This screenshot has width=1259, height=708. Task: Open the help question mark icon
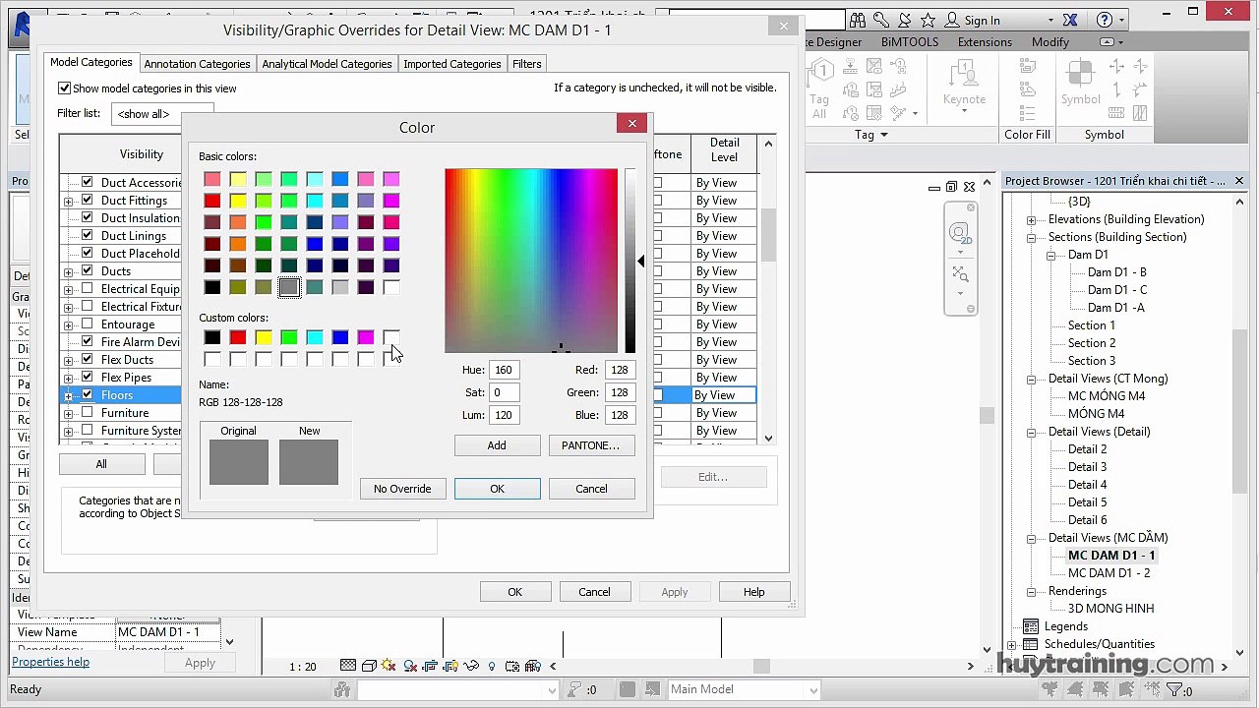1105,20
